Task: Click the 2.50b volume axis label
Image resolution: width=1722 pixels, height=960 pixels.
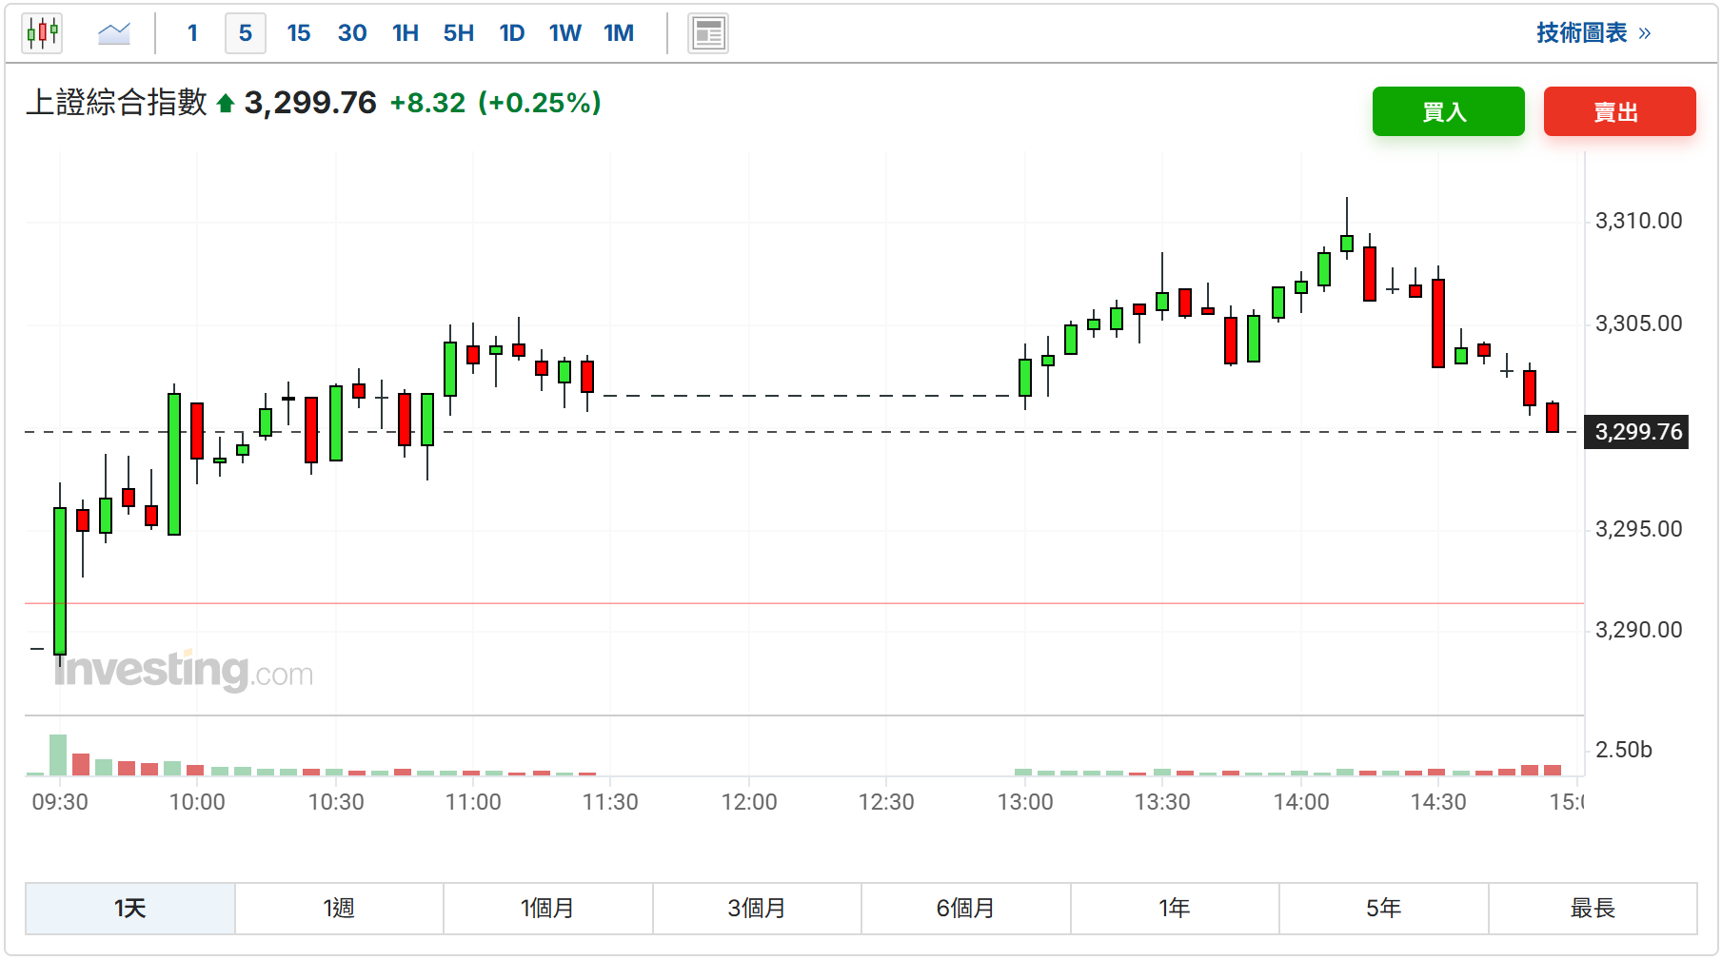Action: [x=1623, y=750]
